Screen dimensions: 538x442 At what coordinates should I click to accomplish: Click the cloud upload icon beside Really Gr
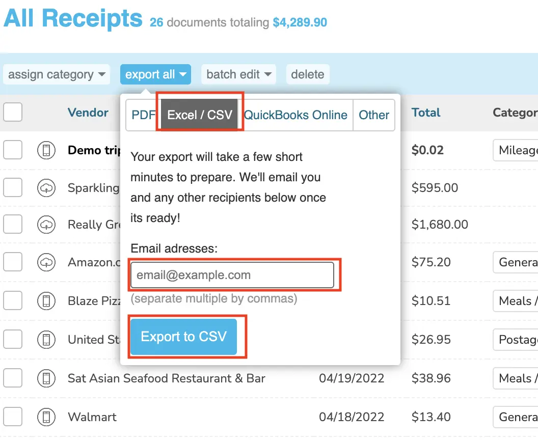click(46, 225)
